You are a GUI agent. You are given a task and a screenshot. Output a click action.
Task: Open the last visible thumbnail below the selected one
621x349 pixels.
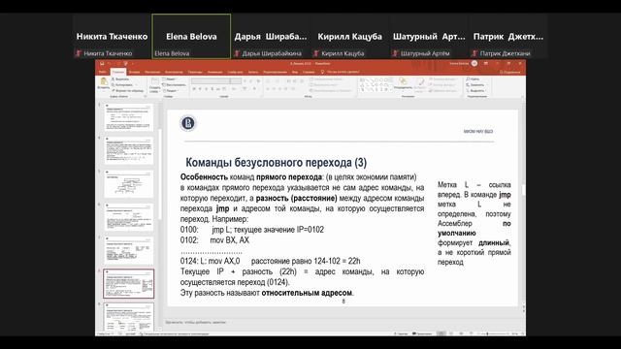(x=129, y=317)
